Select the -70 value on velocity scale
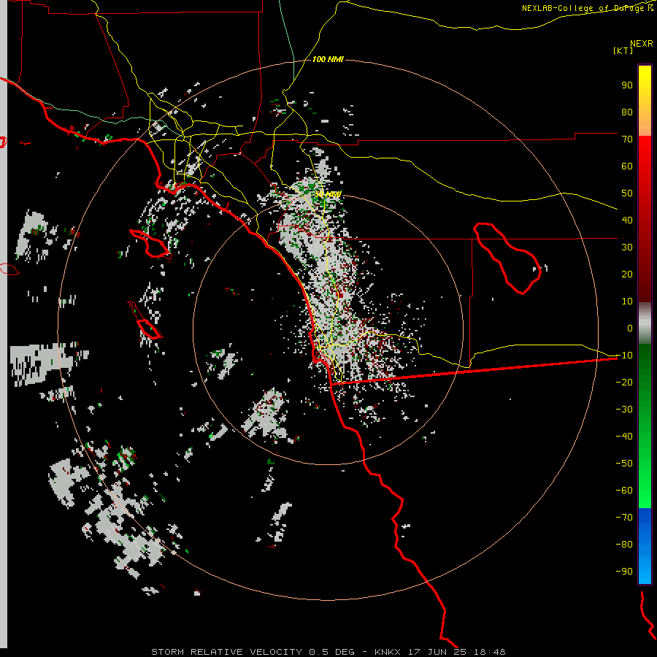 pyautogui.click(x=624, y=517)
